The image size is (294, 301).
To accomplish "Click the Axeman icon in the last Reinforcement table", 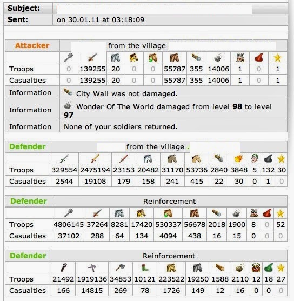I will pyautogui.click(x=121, y=267).
